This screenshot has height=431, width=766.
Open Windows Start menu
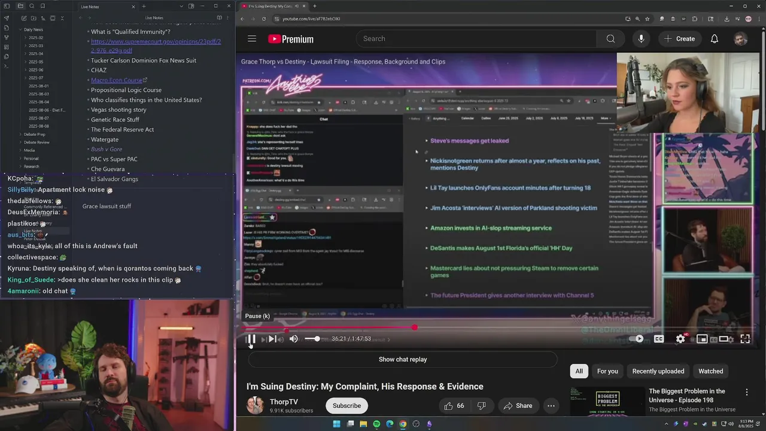point(336,424)
